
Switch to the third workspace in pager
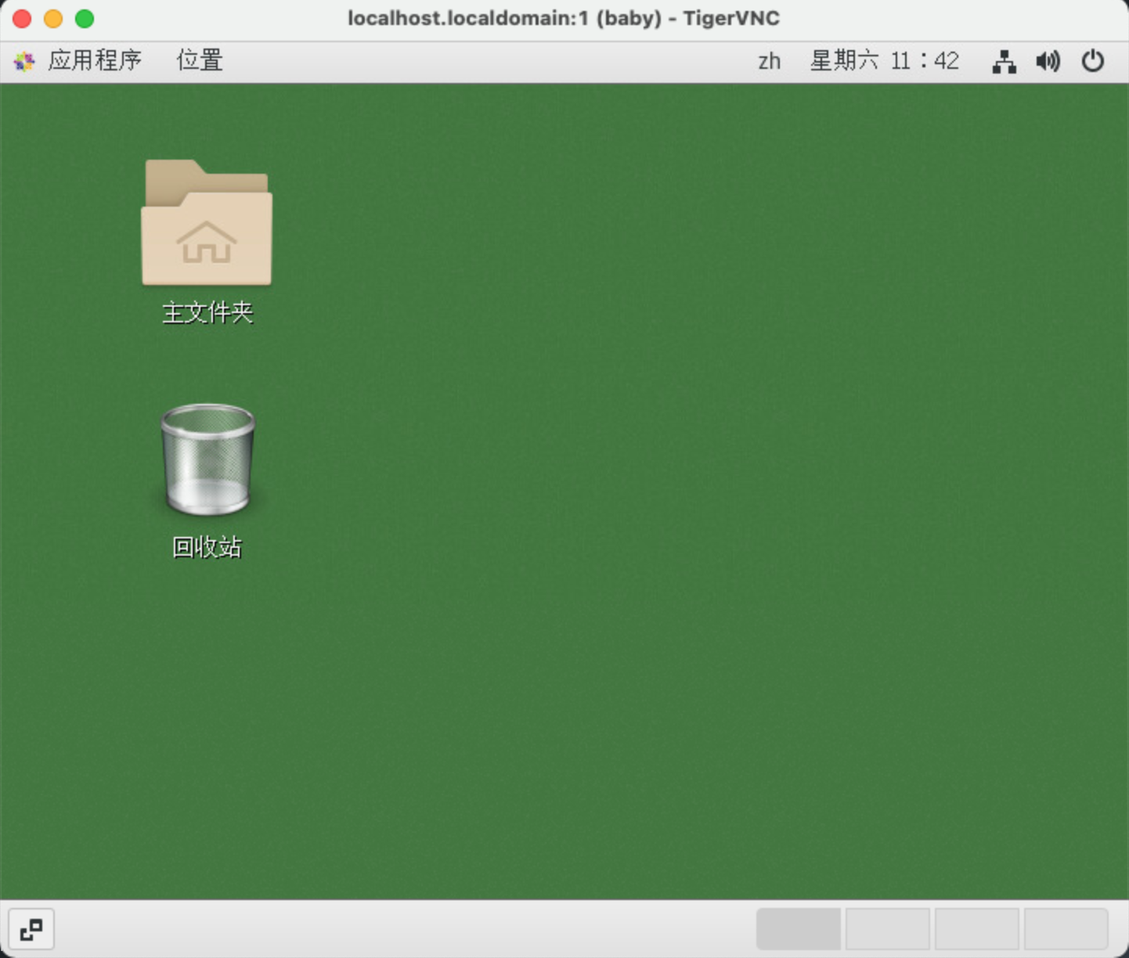click(977, 929)
